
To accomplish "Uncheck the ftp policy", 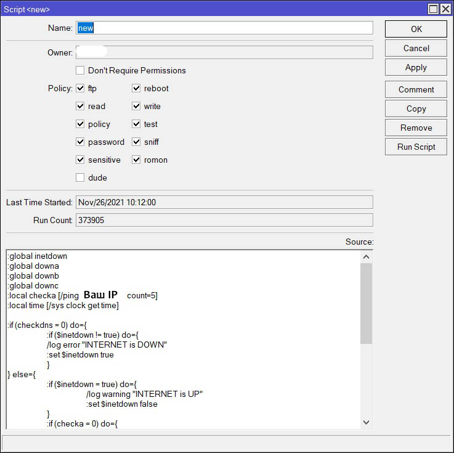I will tap(80, 88).
